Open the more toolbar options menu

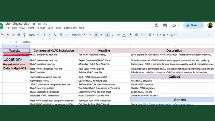tap(180, 35)
